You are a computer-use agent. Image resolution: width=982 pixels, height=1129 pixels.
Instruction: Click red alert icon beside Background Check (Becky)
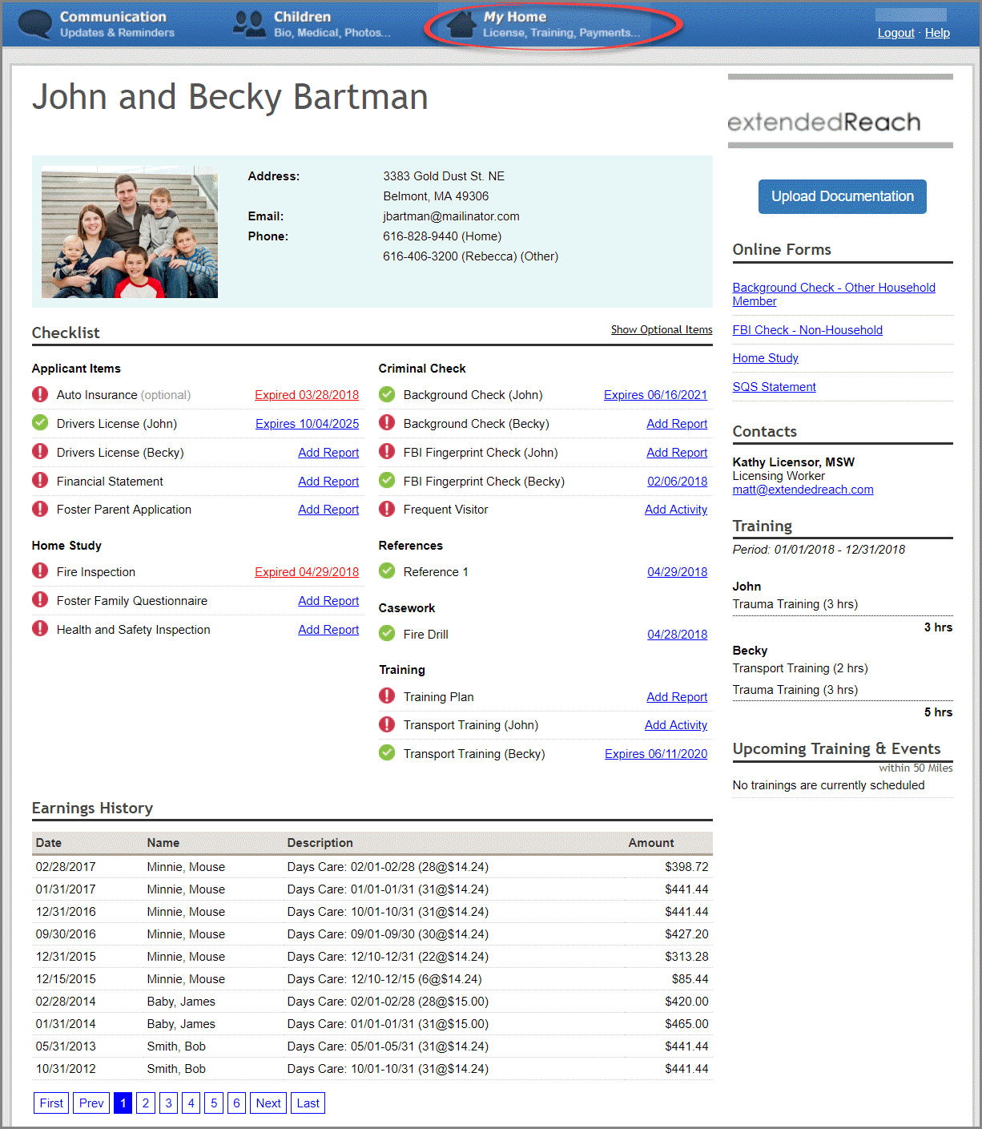387,422
